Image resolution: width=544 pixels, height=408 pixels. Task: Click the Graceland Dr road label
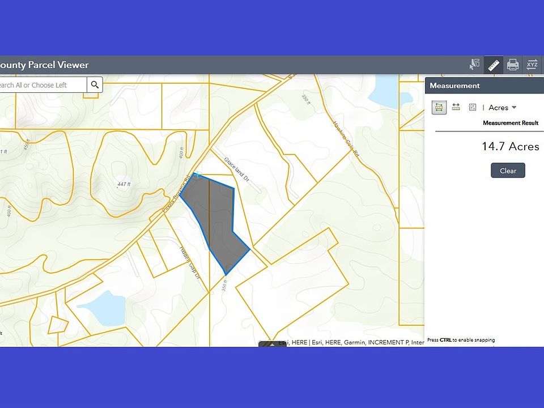tap(237, 169)
